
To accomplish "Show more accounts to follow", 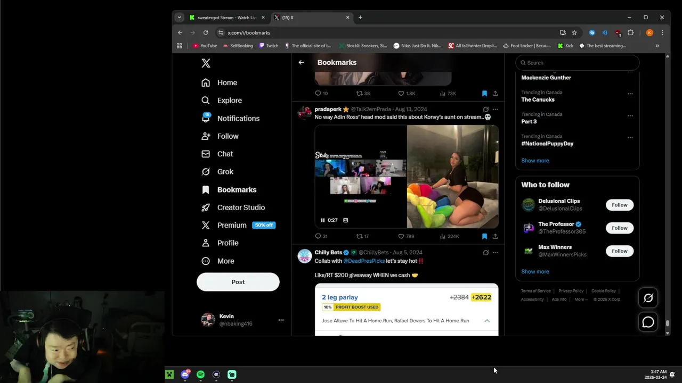I will point(535,272).
